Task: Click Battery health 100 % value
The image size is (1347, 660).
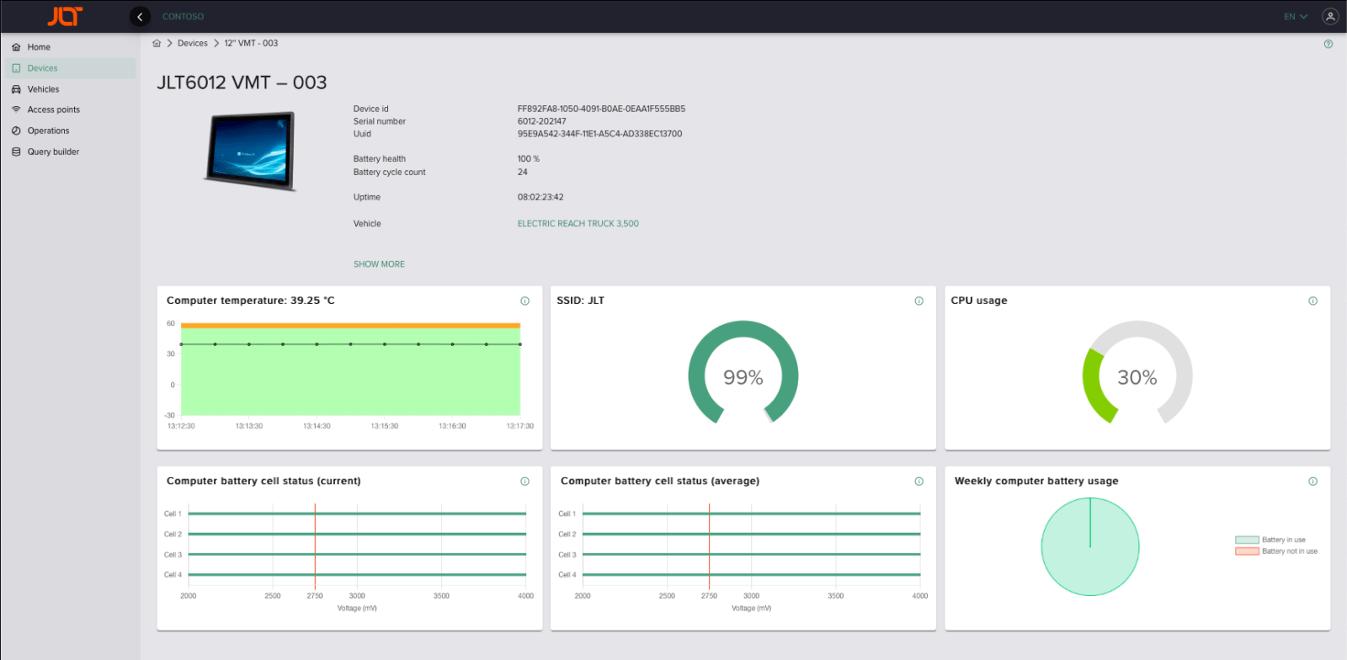Action: [x=528, y=159]
